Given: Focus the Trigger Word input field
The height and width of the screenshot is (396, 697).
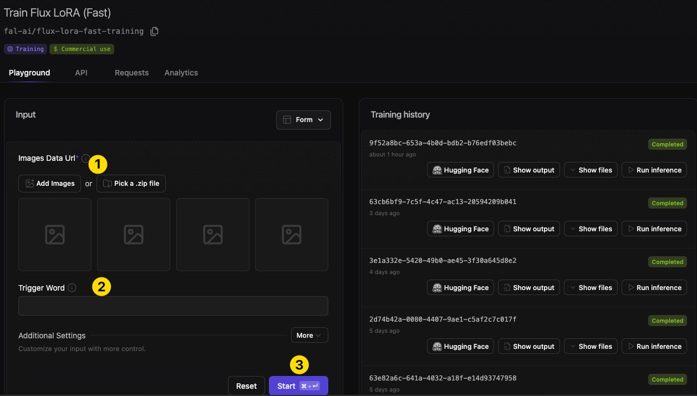Looking at the screenshot, I should click(x=173, y=306).
